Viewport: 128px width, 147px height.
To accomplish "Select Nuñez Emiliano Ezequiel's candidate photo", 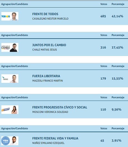I will point(14,141).
